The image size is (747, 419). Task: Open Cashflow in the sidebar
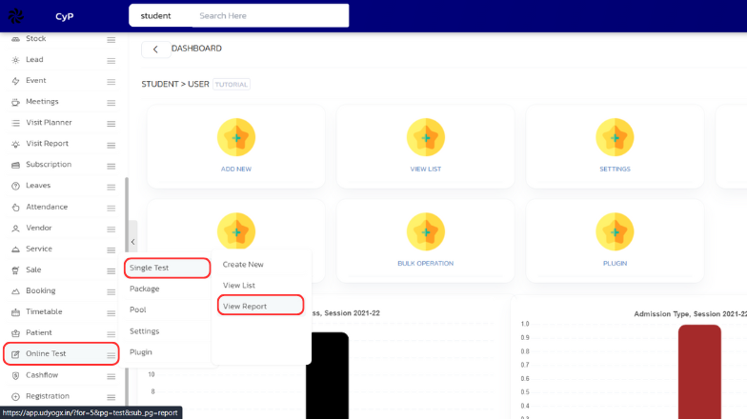42,375
